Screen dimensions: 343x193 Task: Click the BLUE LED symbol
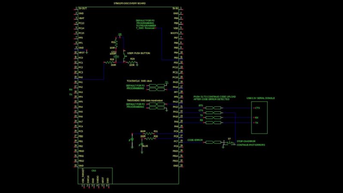[x=141, y=145]
